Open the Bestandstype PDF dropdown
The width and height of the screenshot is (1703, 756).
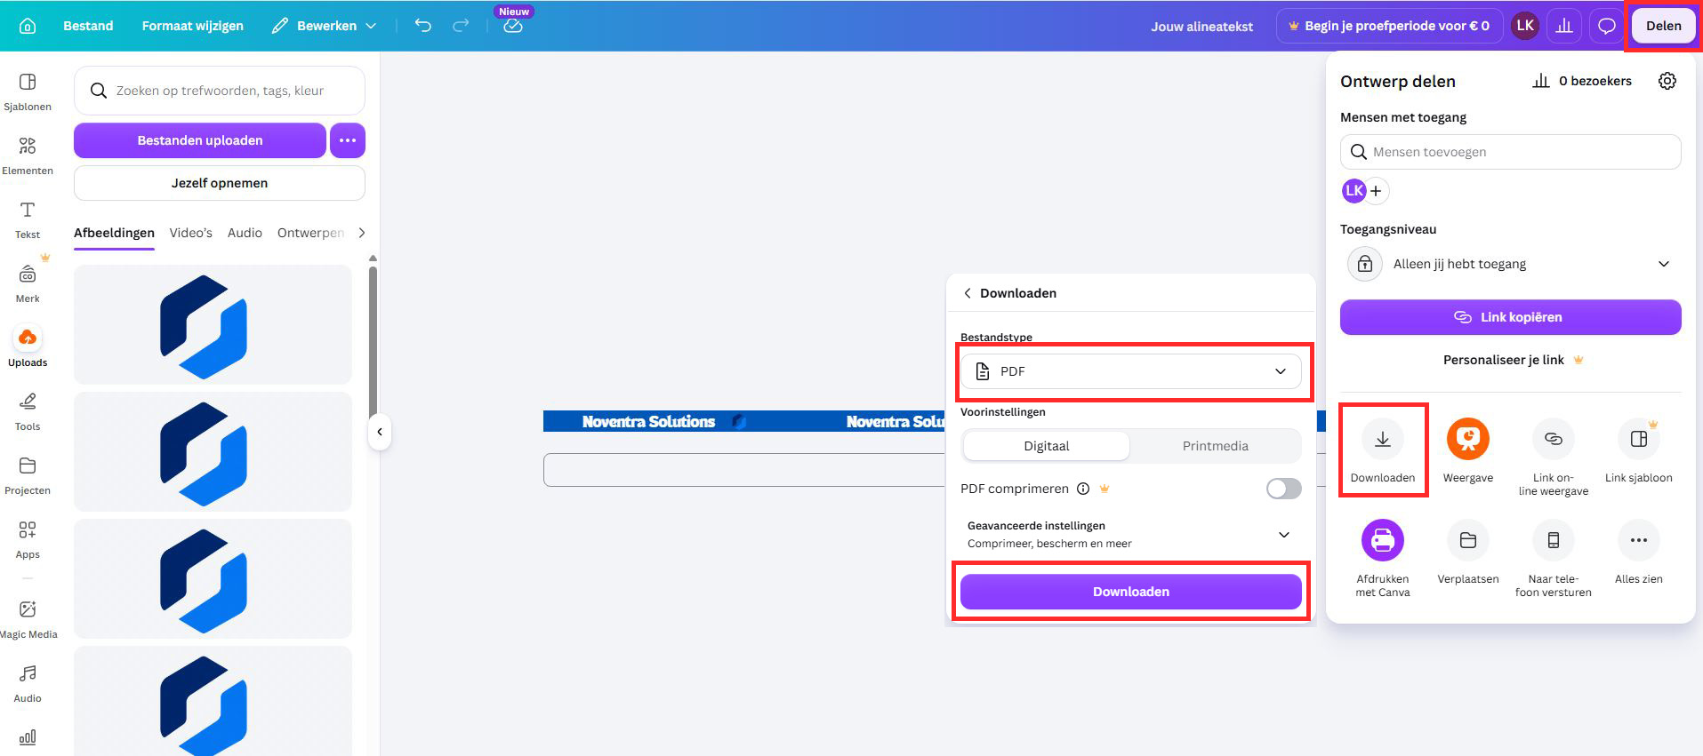pyautogui.click(x=1130, y=371)
